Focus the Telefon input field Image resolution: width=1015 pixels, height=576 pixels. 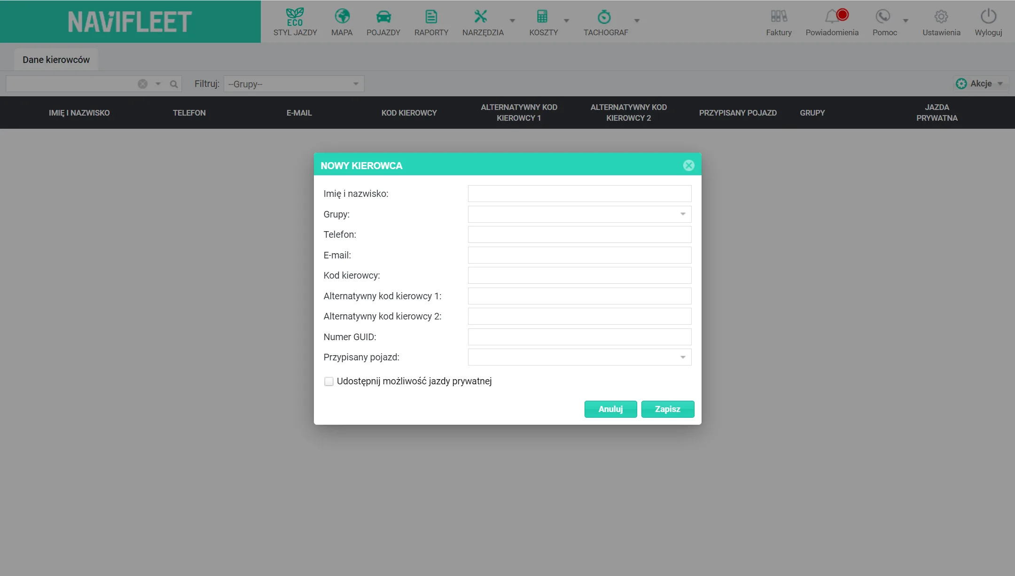pyautogui.click(x=579, y=234)
